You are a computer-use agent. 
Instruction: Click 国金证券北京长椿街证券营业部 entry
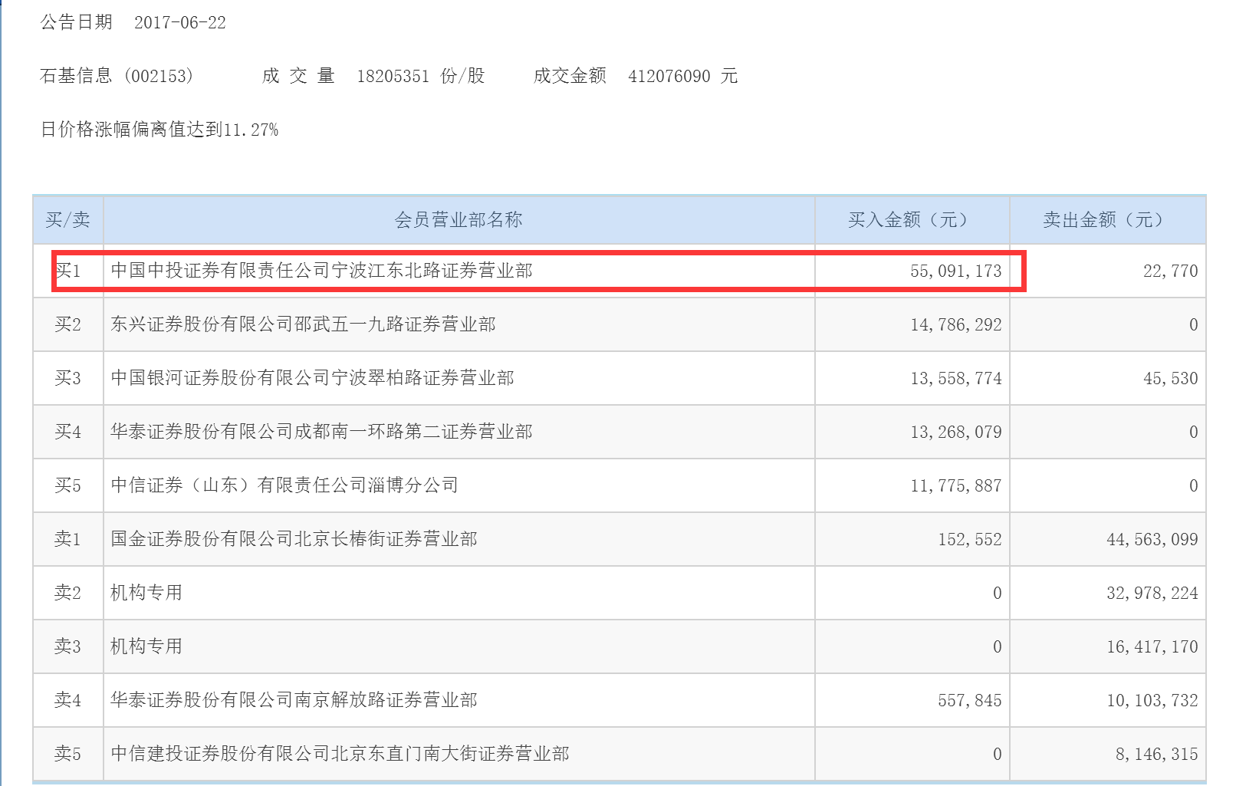tap(294, 539)
